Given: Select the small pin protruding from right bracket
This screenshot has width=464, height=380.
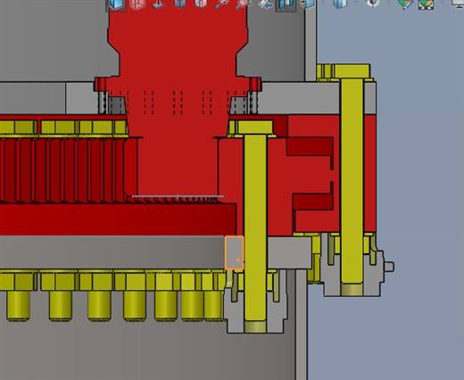Looking at the screenshot, I should [389, 267].
